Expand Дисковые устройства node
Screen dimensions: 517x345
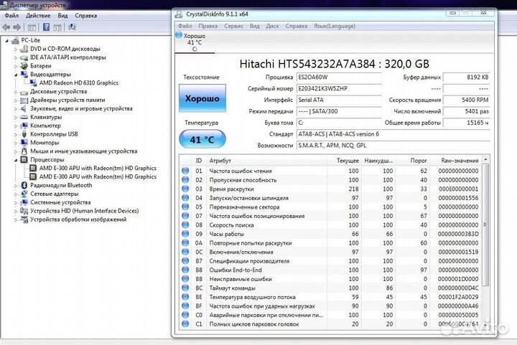click(16, 93)
